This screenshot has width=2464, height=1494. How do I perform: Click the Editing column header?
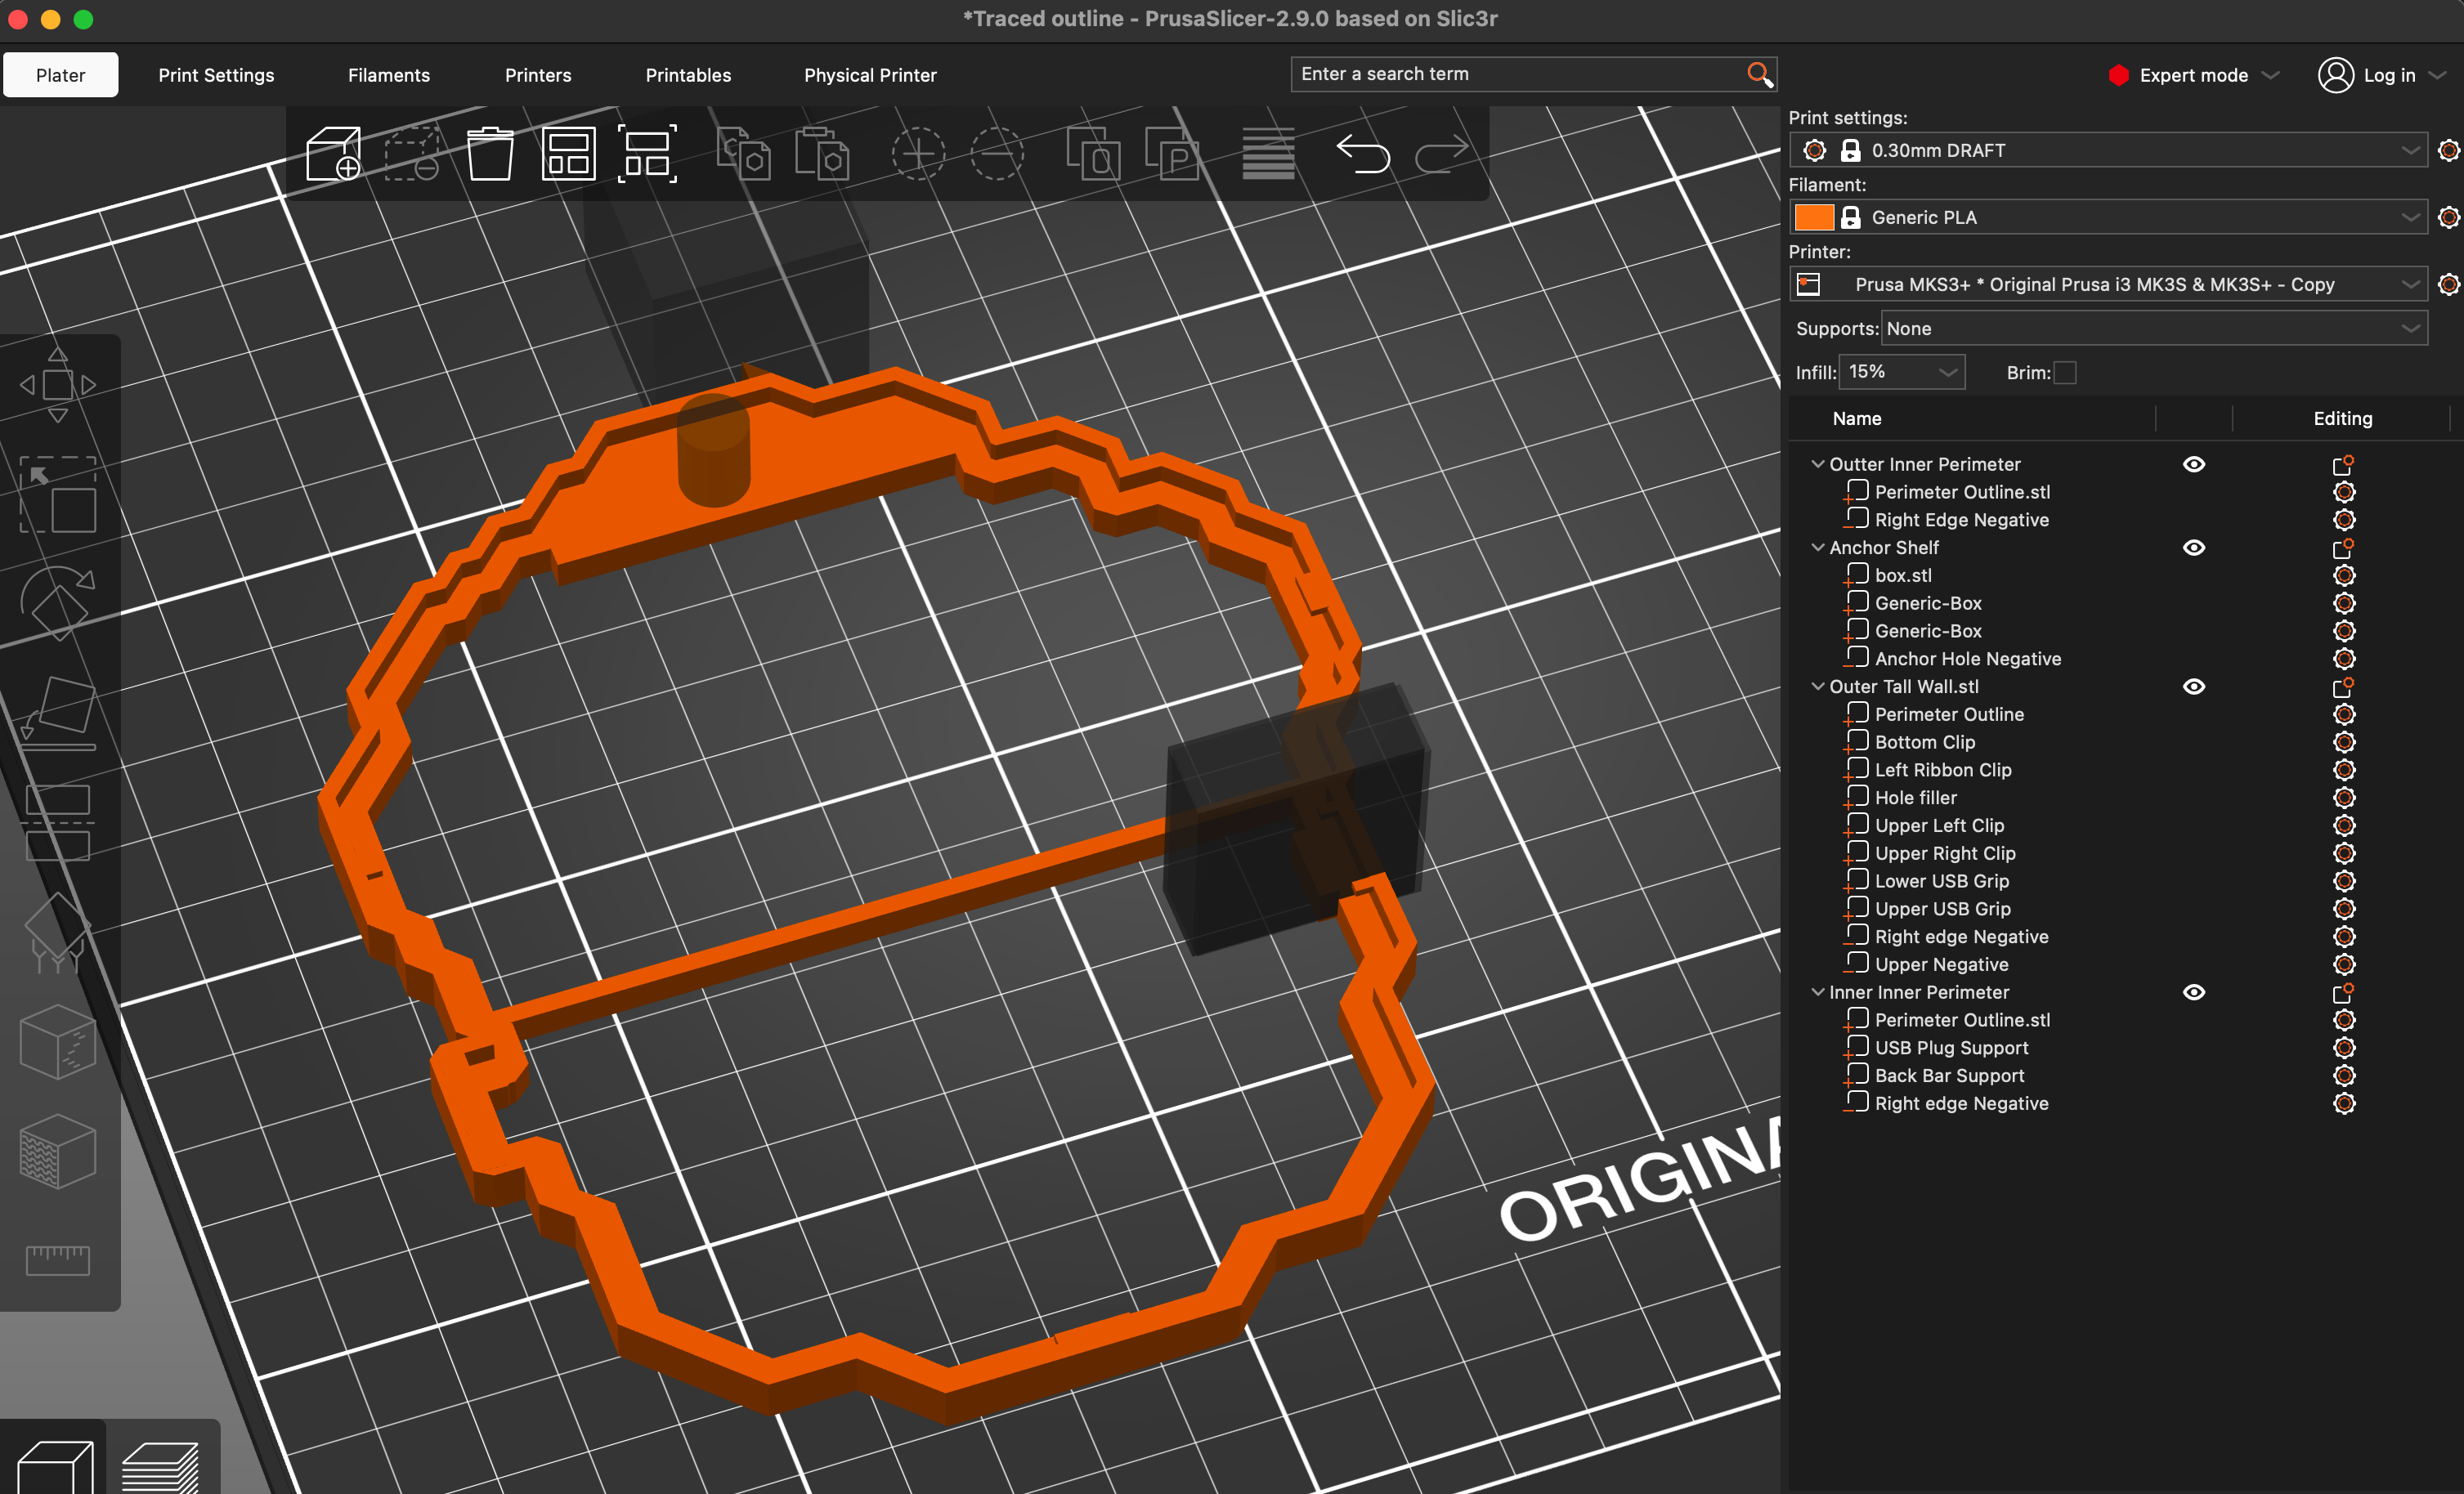click(2342, 419)
